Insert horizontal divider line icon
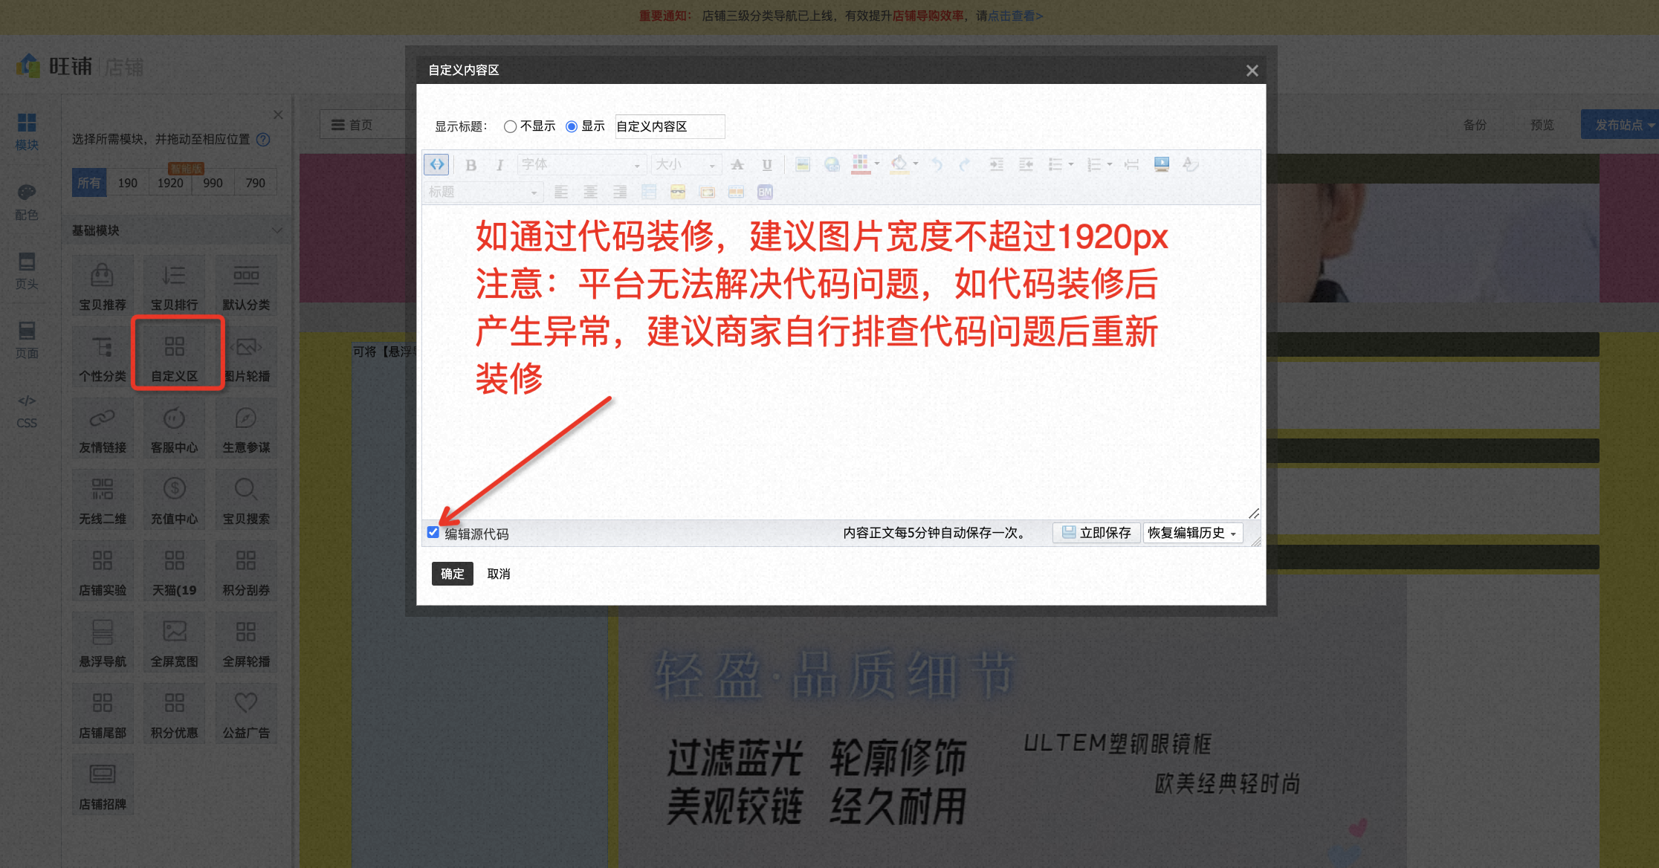 tap(1132, 164)
